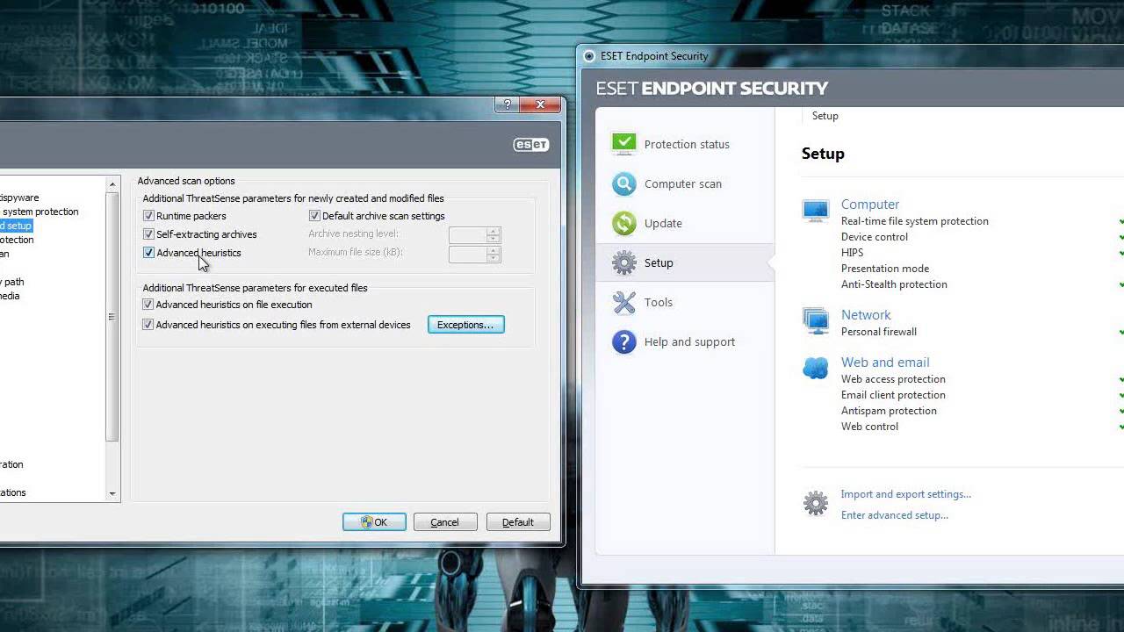The image size is (1124, 632).
Task: Click the Archive nesting level field
Action: point(468,234)
